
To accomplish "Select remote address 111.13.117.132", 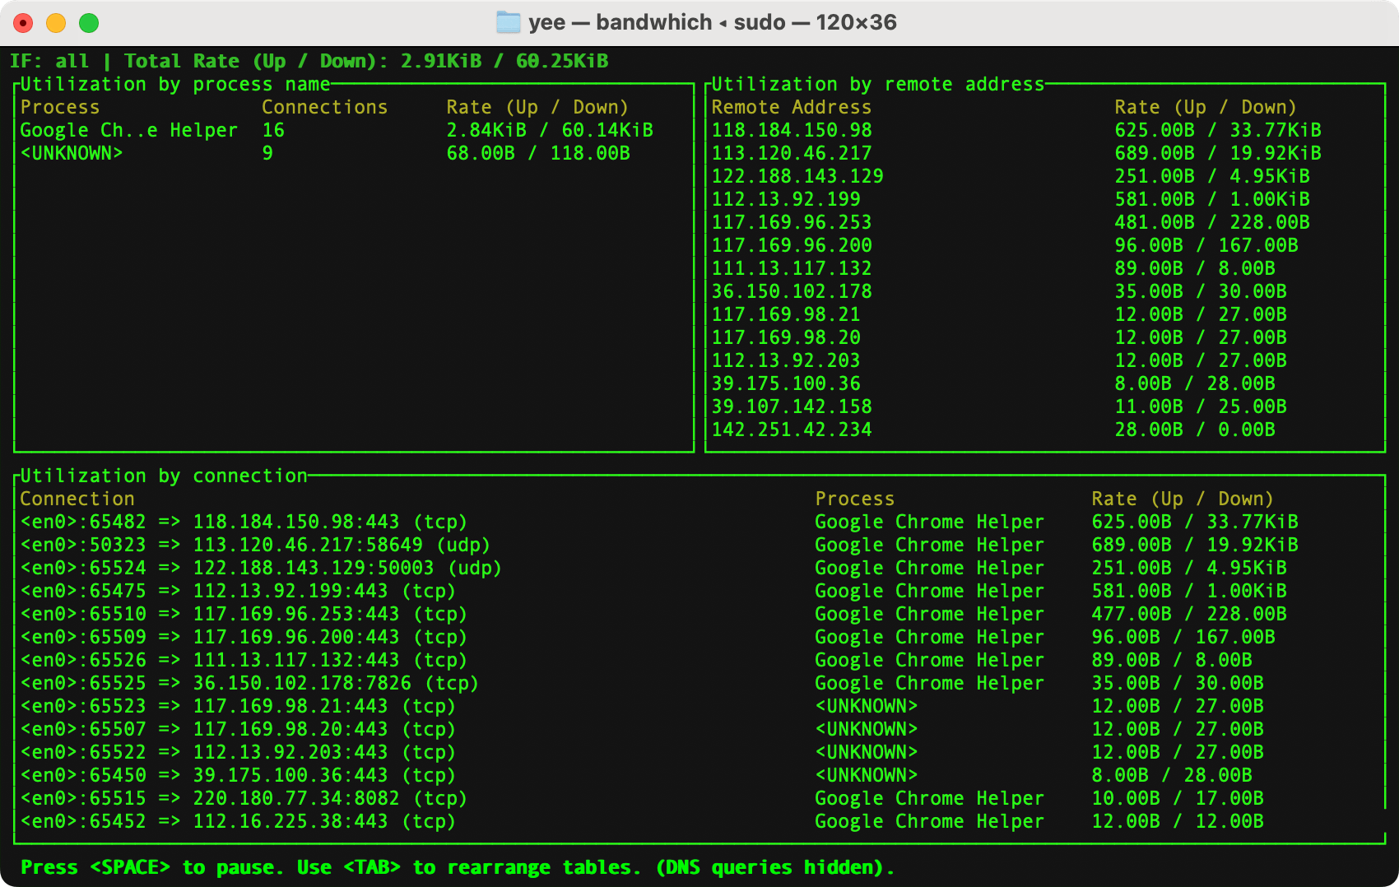I will 792,268.
